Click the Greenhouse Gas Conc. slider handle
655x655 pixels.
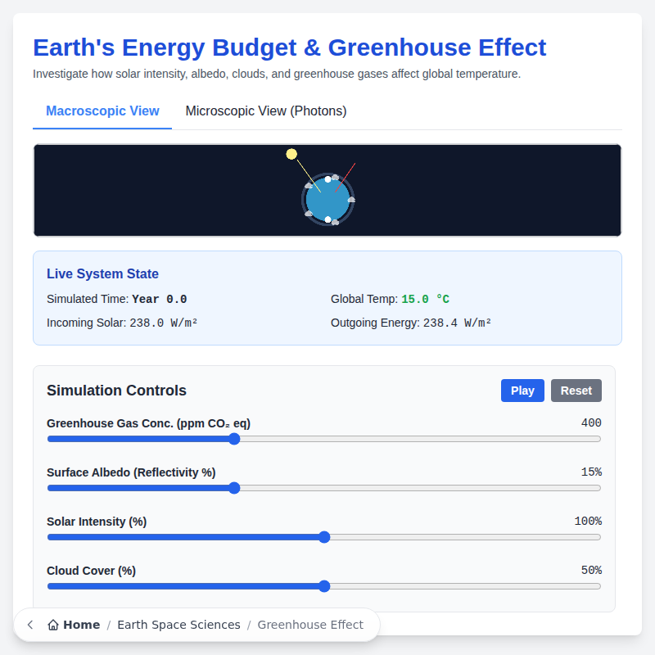[234, 439]
